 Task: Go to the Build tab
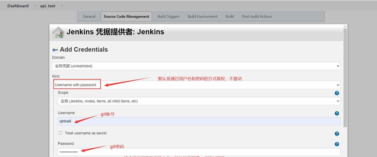[x=230, y=16]
